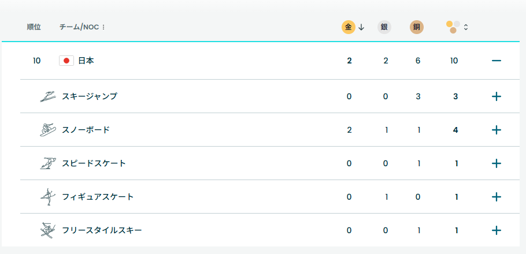
Task: Collapse the 日本 row with minus button
Action: coord(496,61)
